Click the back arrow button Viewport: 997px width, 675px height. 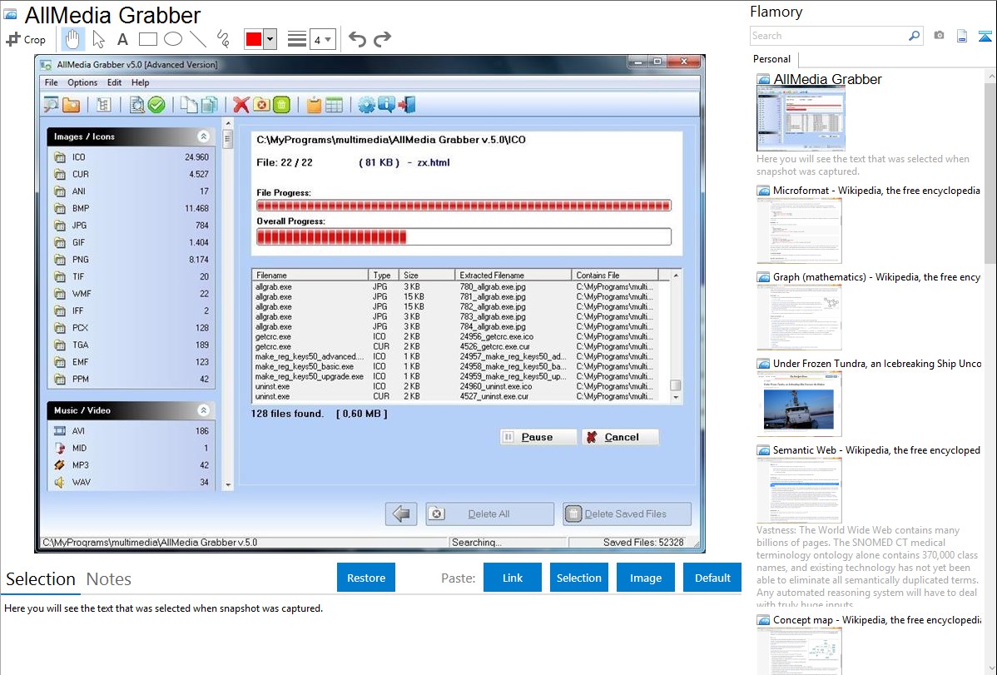[401, 514]
